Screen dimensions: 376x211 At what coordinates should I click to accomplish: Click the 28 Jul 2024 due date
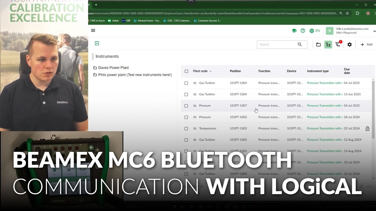point(352,117)
